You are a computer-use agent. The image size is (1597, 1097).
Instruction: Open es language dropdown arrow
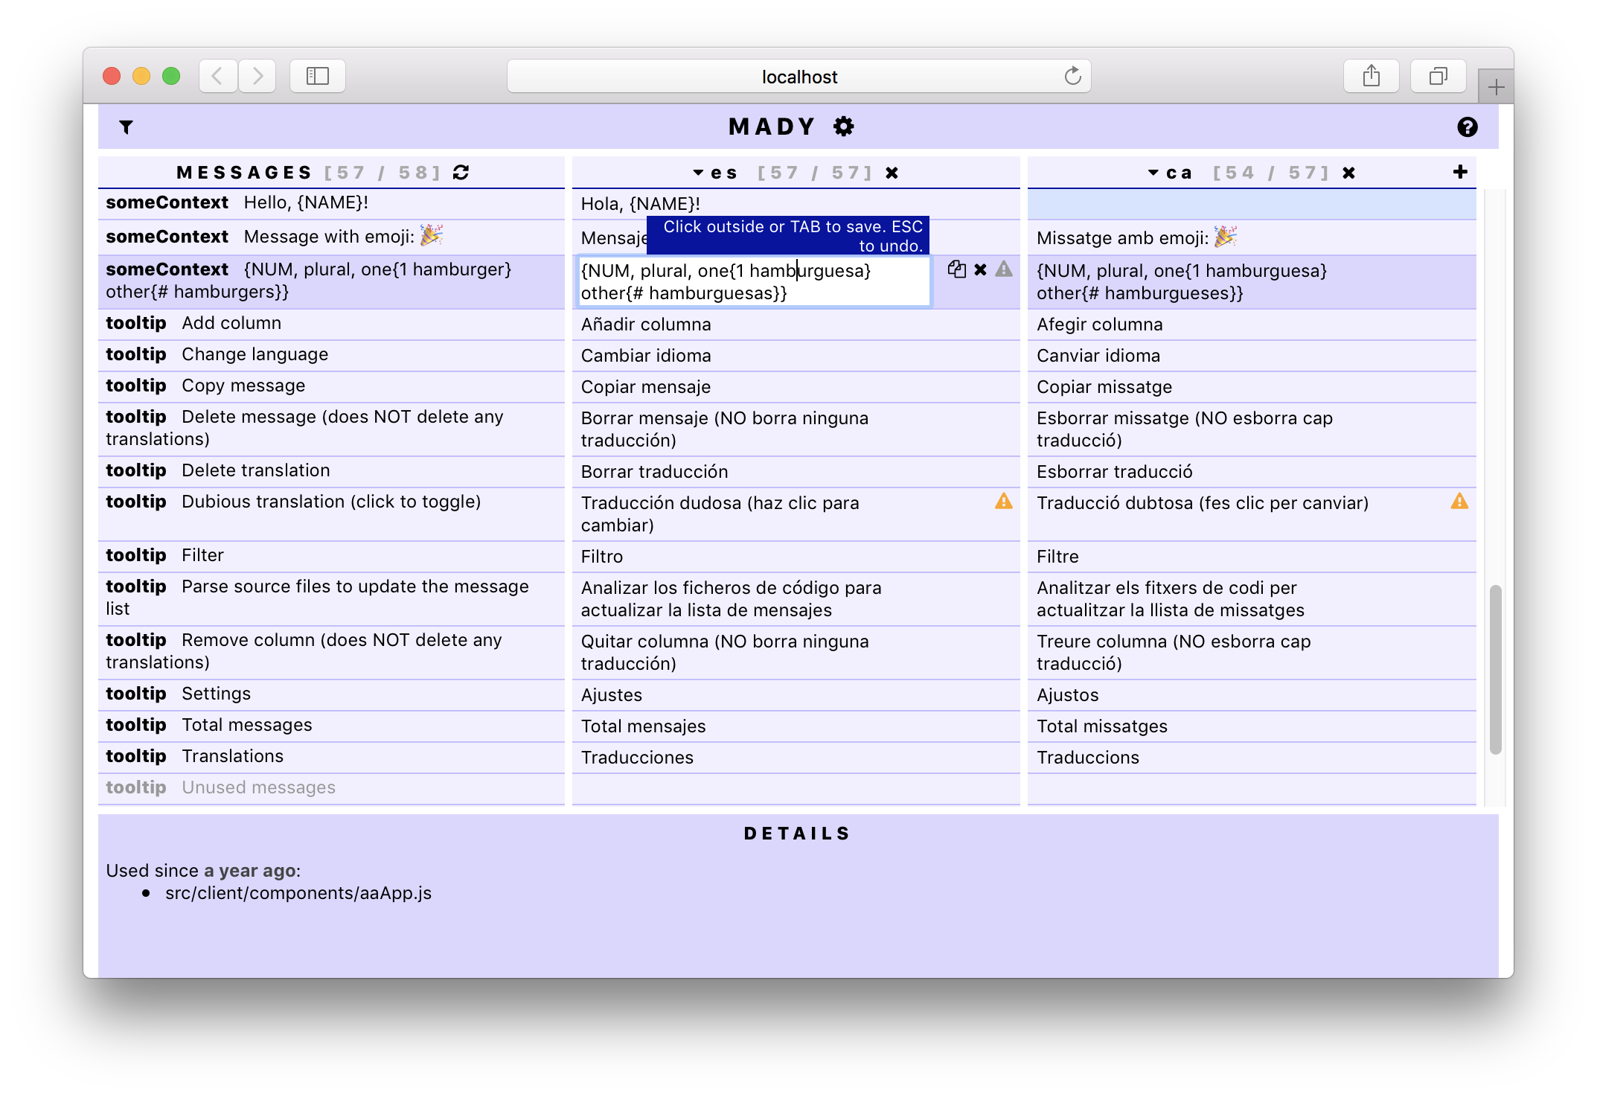click(698, 173)
